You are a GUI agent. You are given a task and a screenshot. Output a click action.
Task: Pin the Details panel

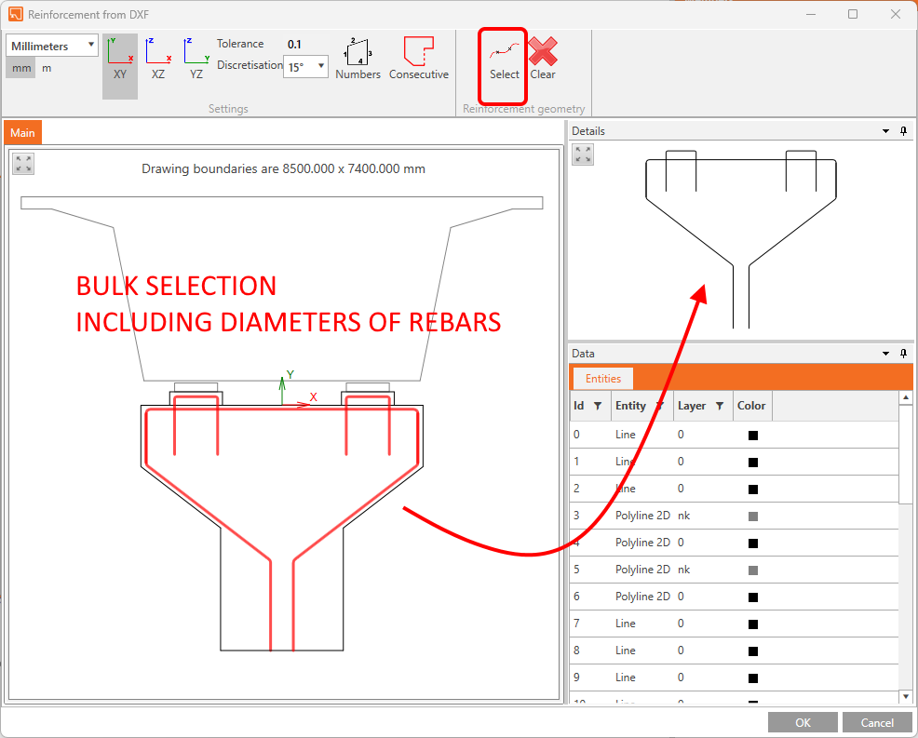coord(903,131)
